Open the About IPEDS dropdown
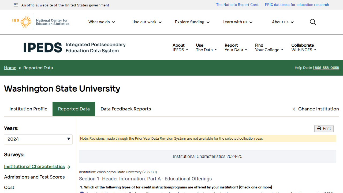The image size is (343, 193). coord(180,47)
